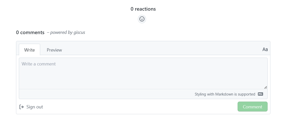Switch to the Write tab

click(30, 50)
